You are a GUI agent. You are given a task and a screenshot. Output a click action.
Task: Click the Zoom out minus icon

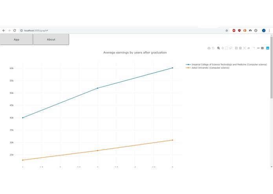(240, 48)
